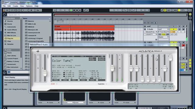This screenshot has width=195, height=109.
Task: Switch to Arrangement View selector icon
Action: 190,18
